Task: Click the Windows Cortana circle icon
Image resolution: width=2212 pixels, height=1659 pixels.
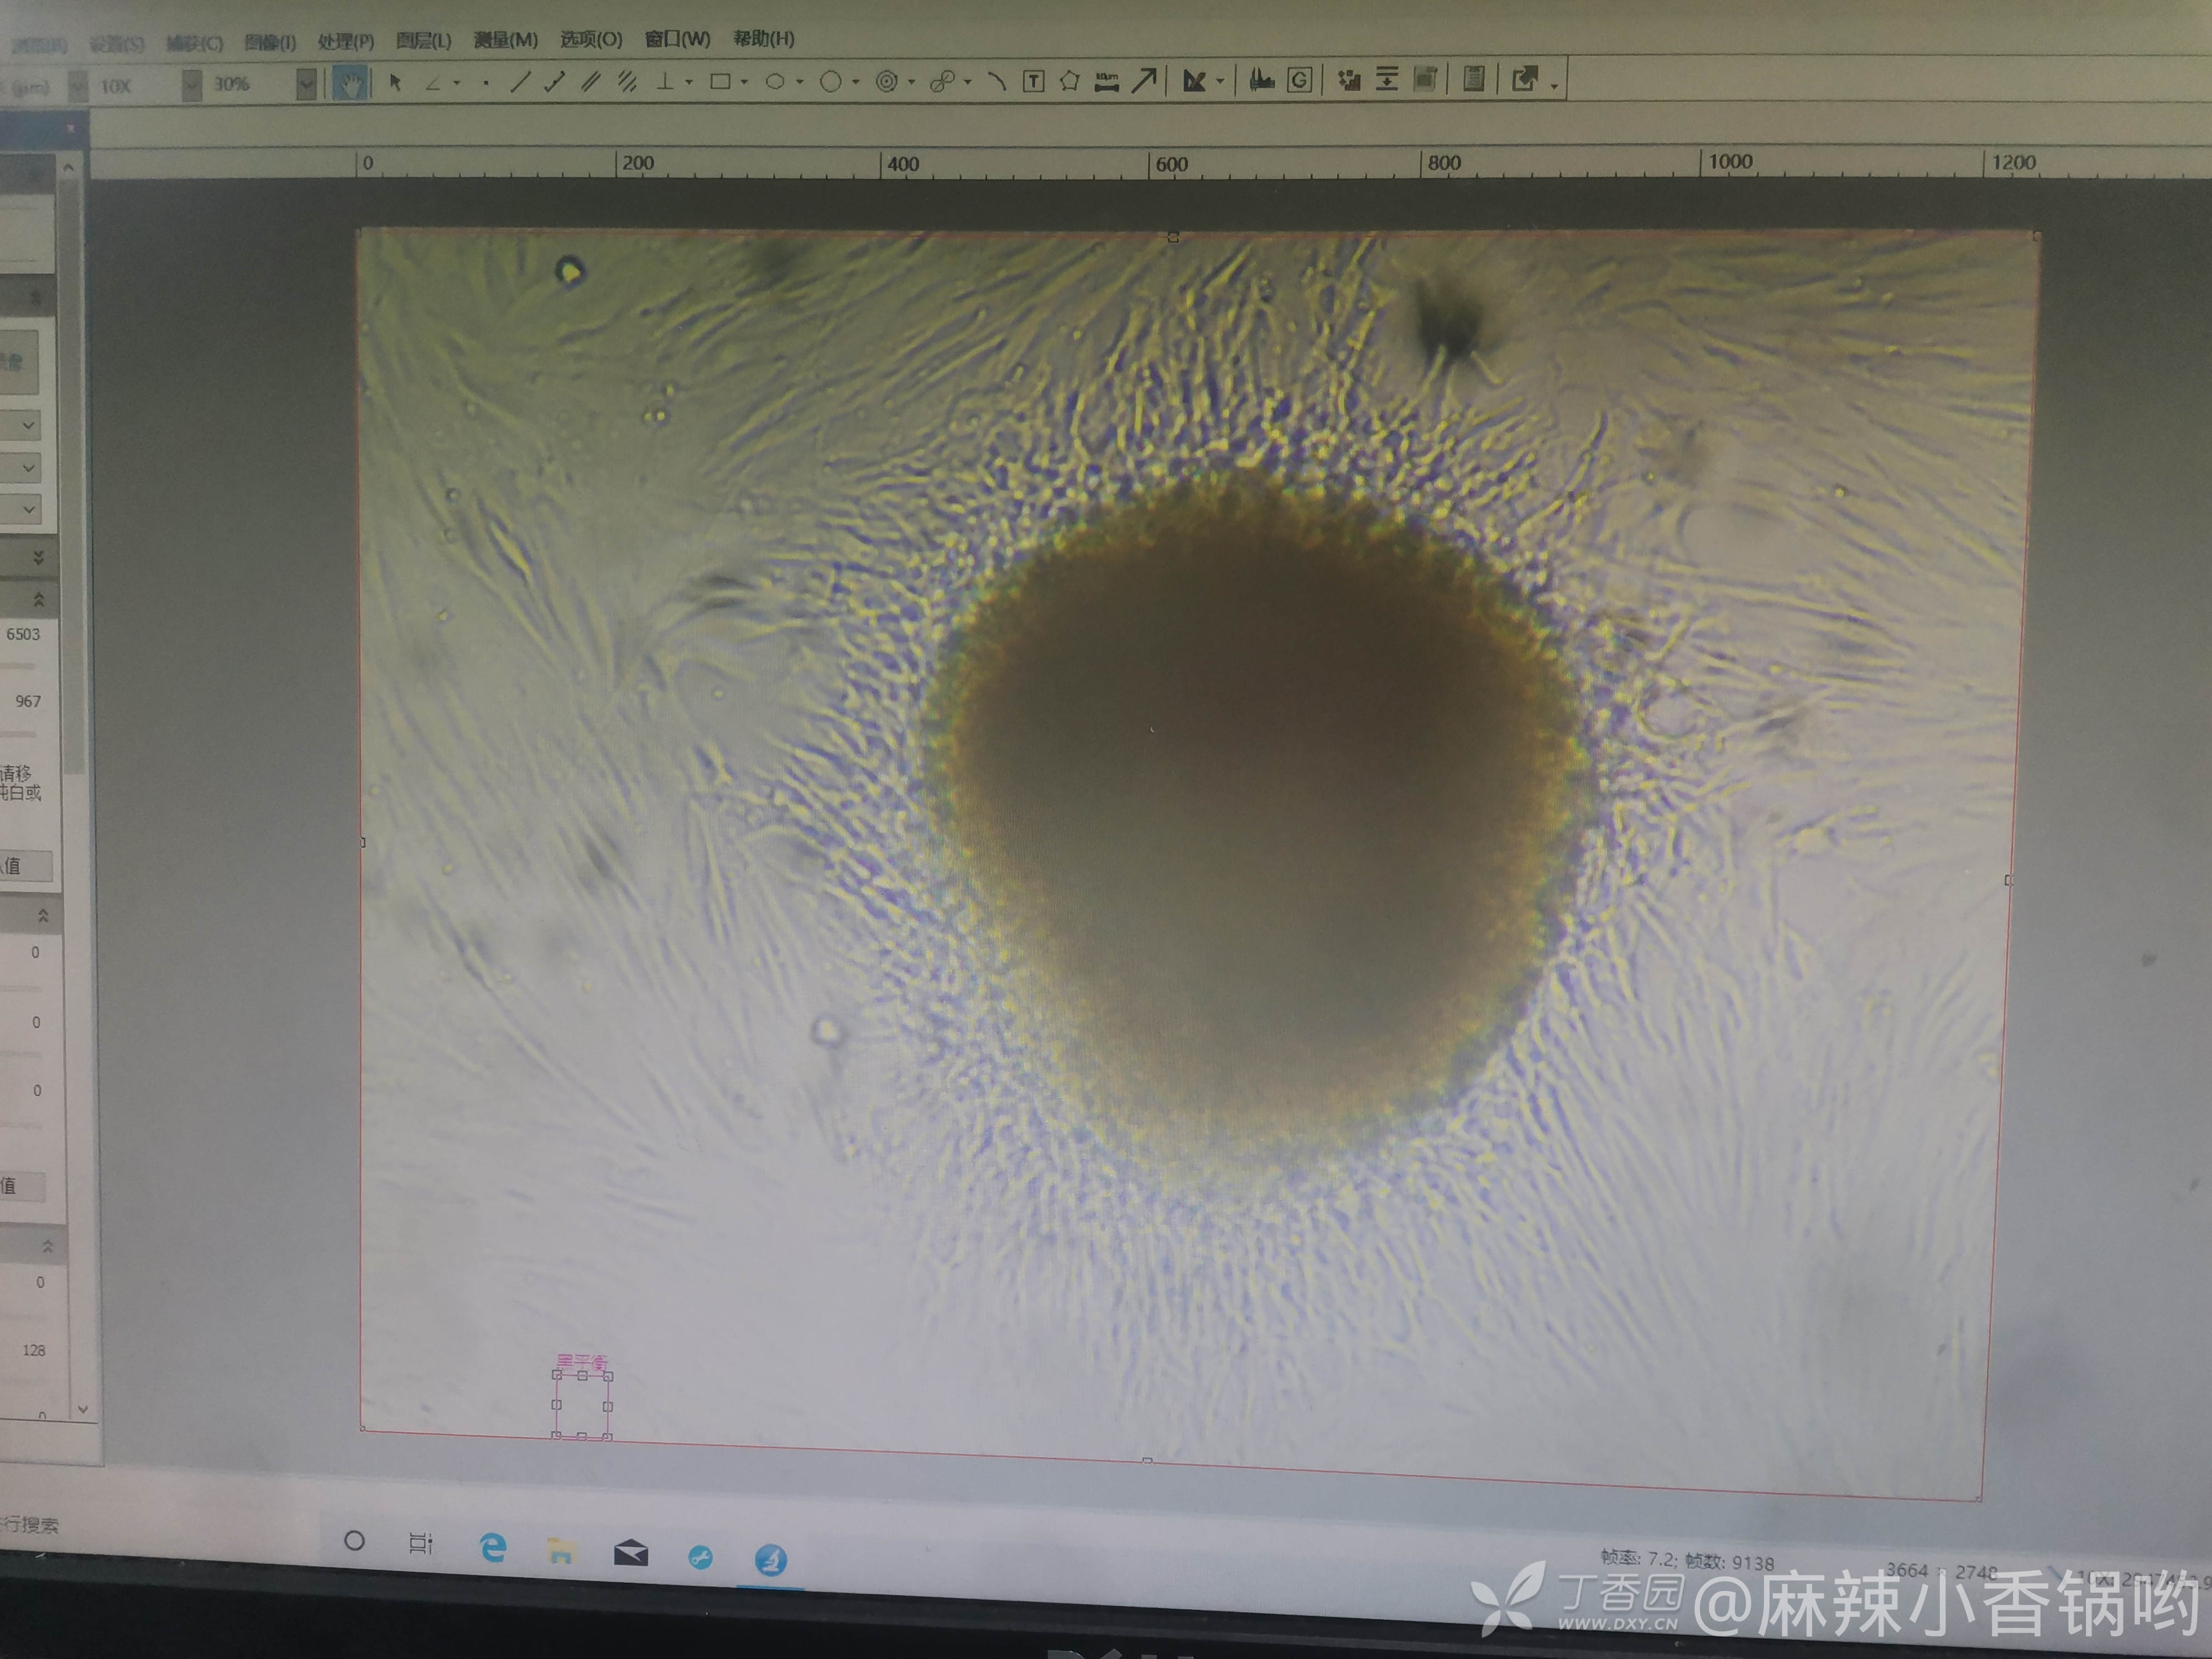Action: click(354, 1541)
